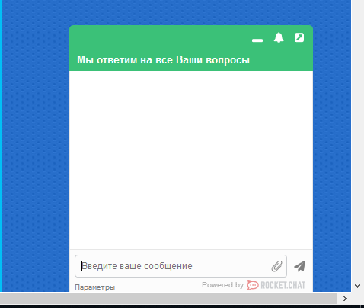364x308 pixels.
Task: Send the message with the paper plane
Action: [300, 266]
